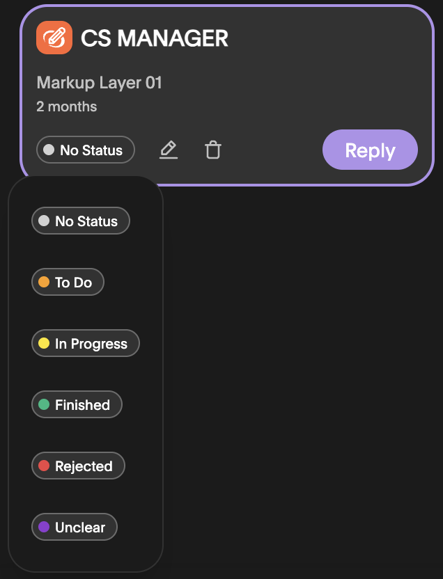Choose the To Do status
The width and height of the screenshot is (443, 579).
pos(68,282)
